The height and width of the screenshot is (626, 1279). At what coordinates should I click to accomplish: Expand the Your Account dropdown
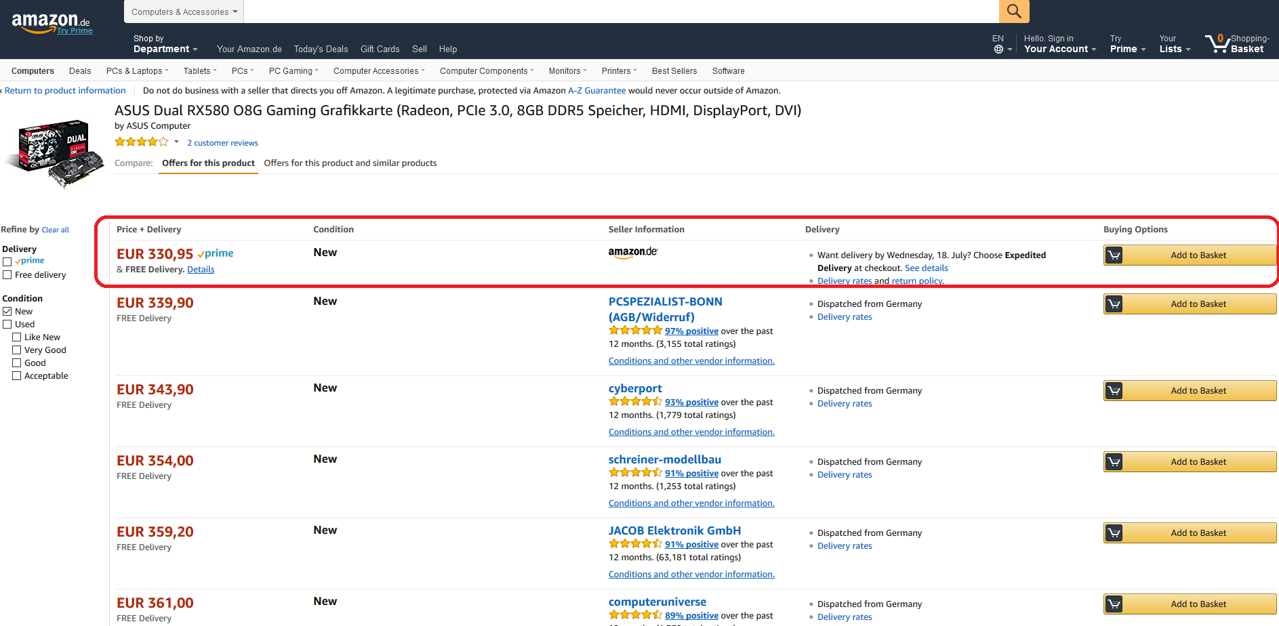point(1059,44)
